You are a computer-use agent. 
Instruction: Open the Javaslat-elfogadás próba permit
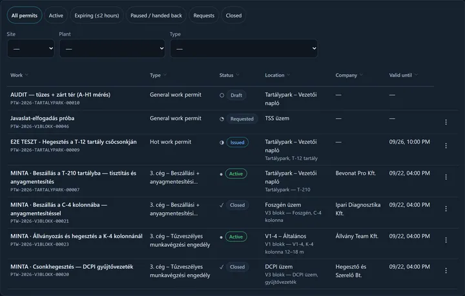43,119
